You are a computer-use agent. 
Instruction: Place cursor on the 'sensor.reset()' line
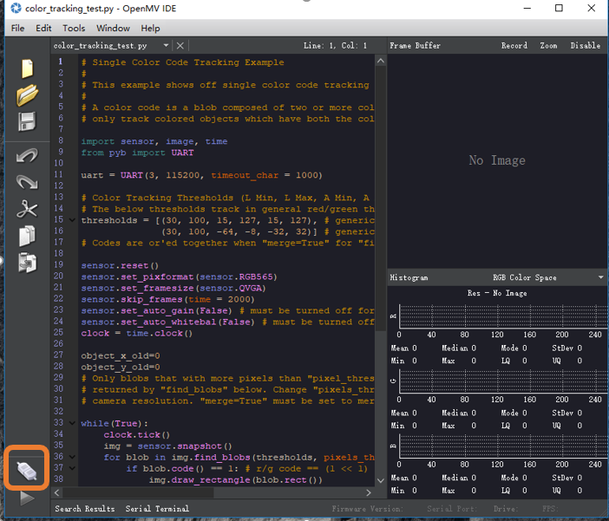[x=120, y=265]
